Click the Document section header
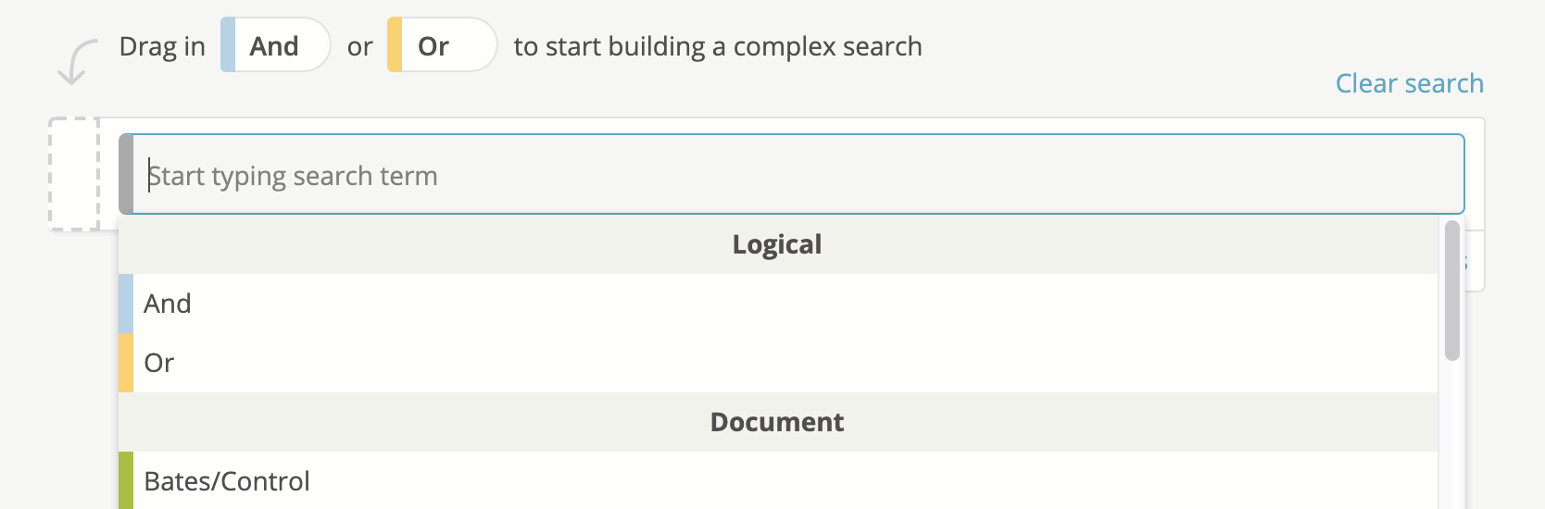Screen dimensions: 1545x509 pos(778,422)
